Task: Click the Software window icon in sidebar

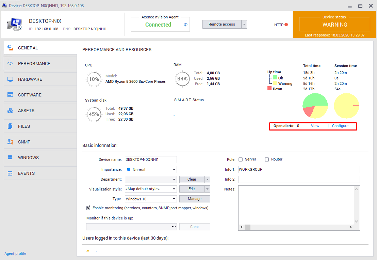Action: 10,95
